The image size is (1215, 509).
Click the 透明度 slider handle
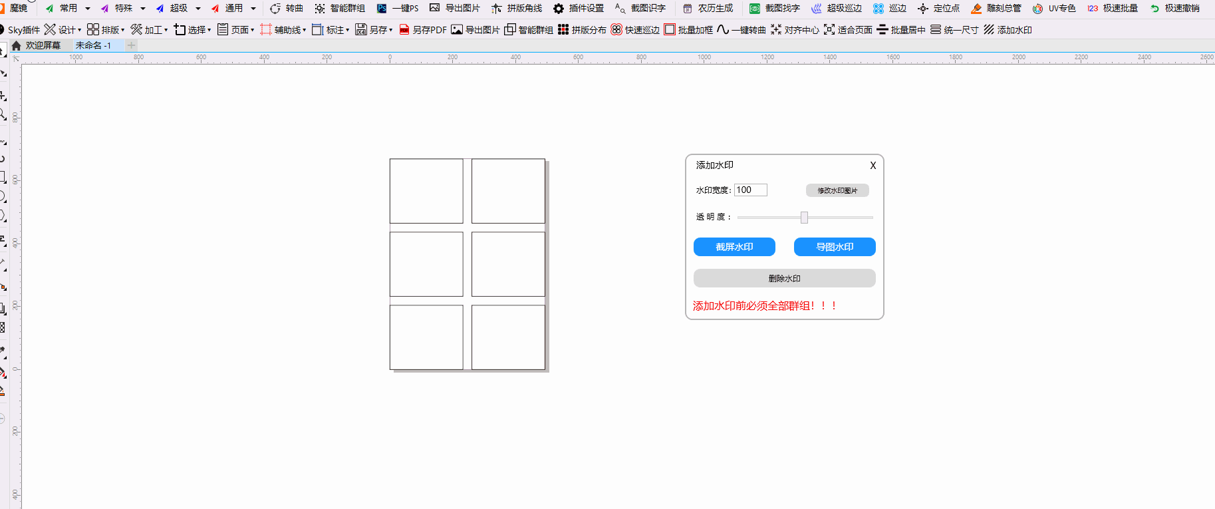pos(804,218)
